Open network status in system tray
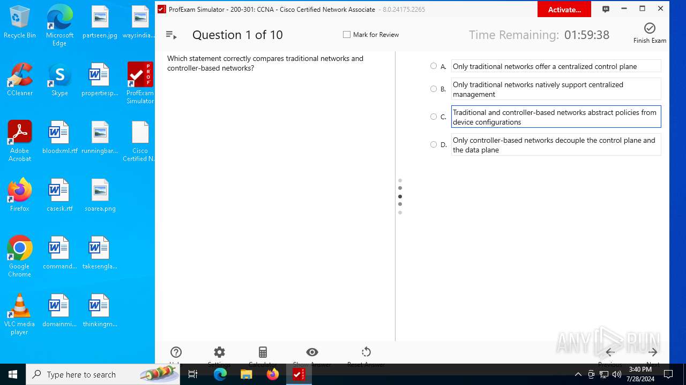The height and width of the screenshot is (385, 686). [604, 374]
